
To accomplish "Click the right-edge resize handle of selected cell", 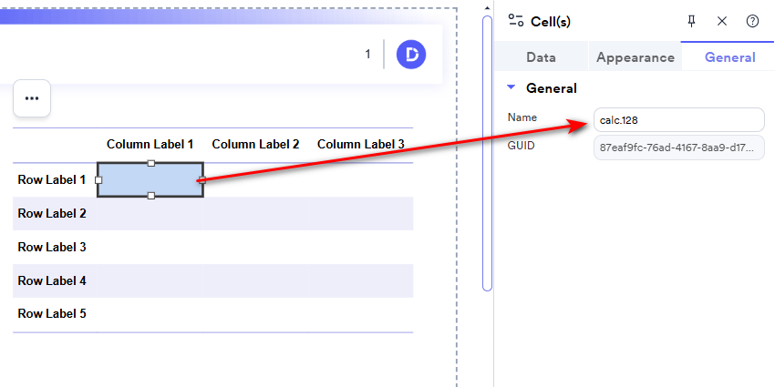I will pos(201,180).
